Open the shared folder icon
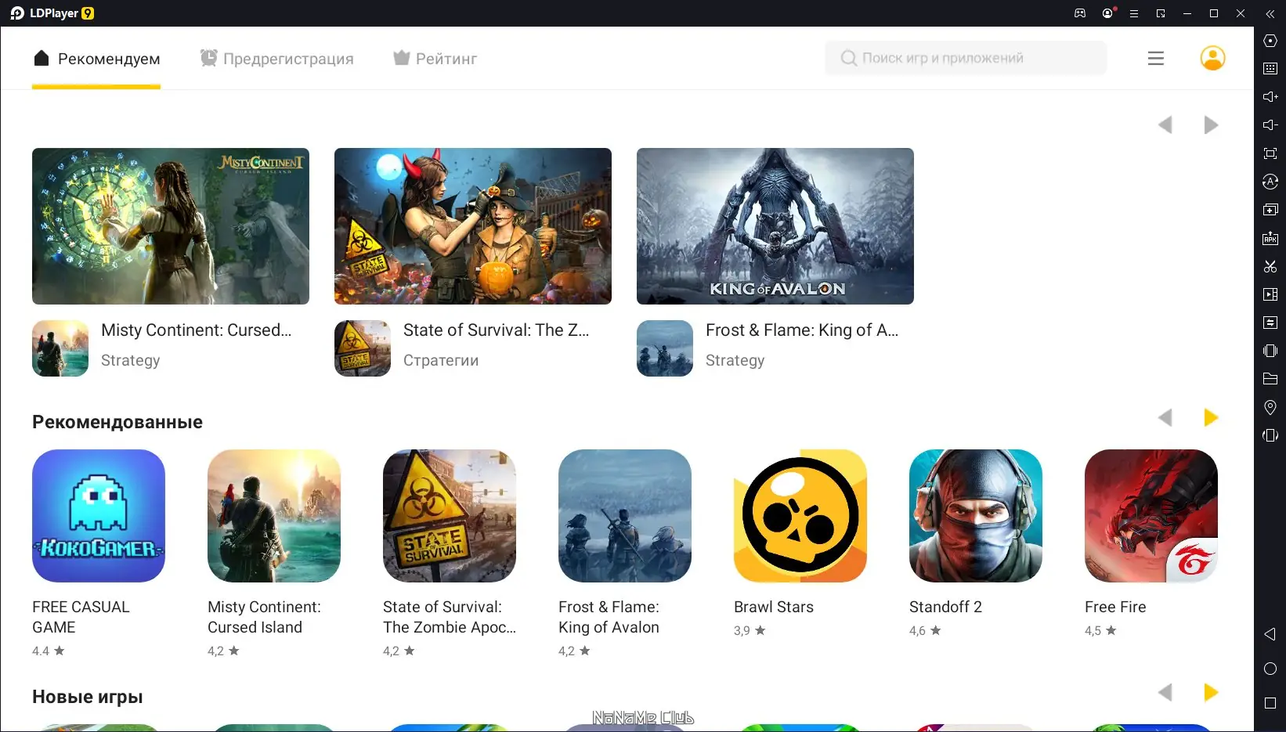Image resolution: width=1286 pixels, height=732 pixels. (1270, 379)
